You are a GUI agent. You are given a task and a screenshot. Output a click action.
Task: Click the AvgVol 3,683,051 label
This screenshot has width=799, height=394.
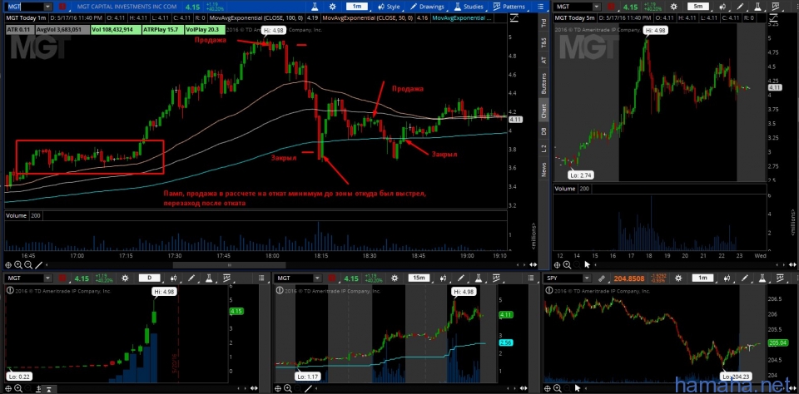pyautogui.click(x=62, y=30)
